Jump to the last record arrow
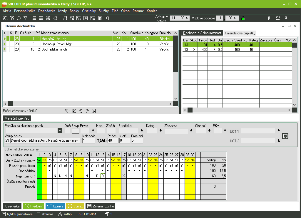The image size is (301, 218). 94,111
